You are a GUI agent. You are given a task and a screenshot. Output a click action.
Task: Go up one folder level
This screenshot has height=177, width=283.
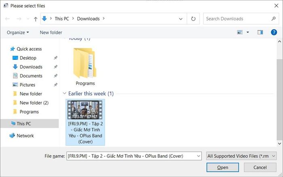point(36,19)
